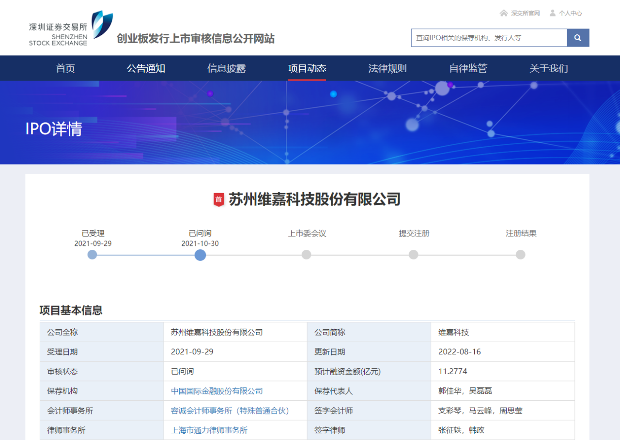Click the 注册结果 timeline dot

[520, 255]
